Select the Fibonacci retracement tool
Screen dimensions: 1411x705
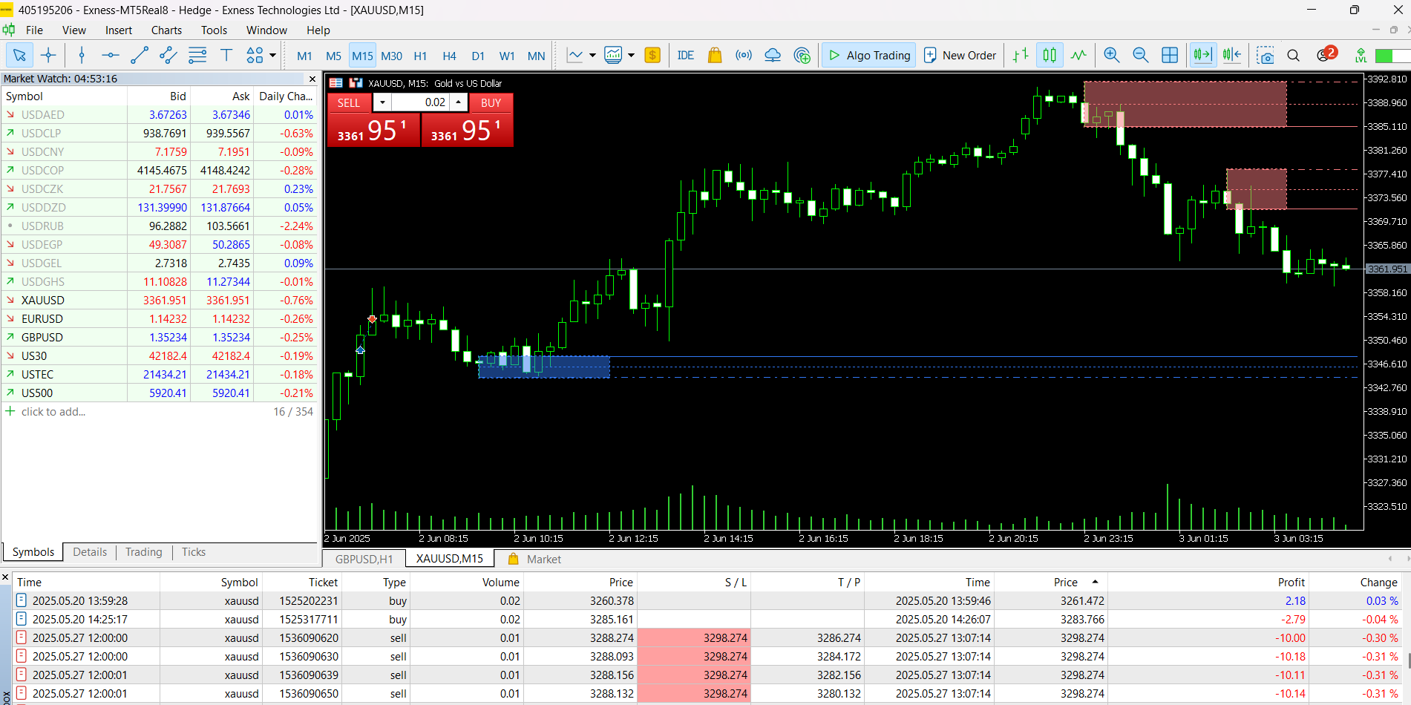click(x=197, y=56)
